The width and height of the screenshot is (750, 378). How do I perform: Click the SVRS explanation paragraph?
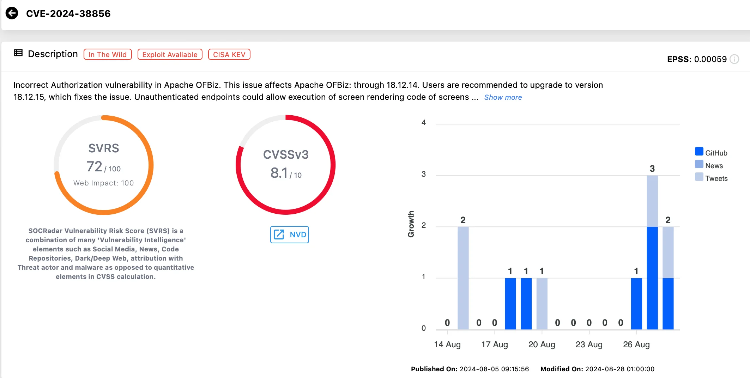(106, 254)
